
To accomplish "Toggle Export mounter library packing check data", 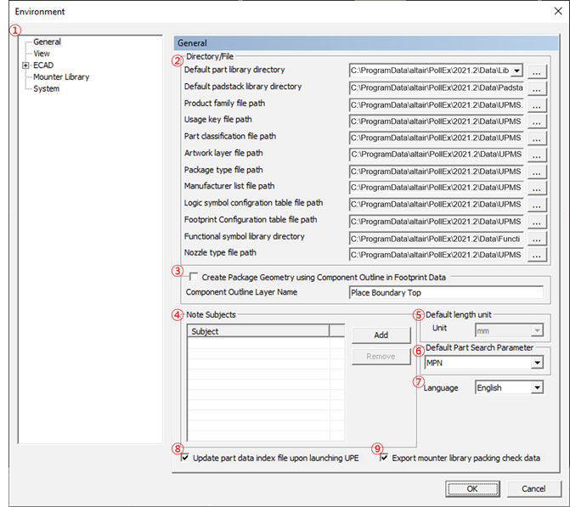I will [x=384, y=459].
